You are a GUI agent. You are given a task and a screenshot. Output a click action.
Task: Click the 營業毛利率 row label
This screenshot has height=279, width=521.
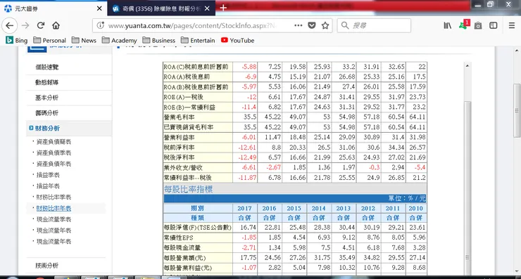pos(180,117)
